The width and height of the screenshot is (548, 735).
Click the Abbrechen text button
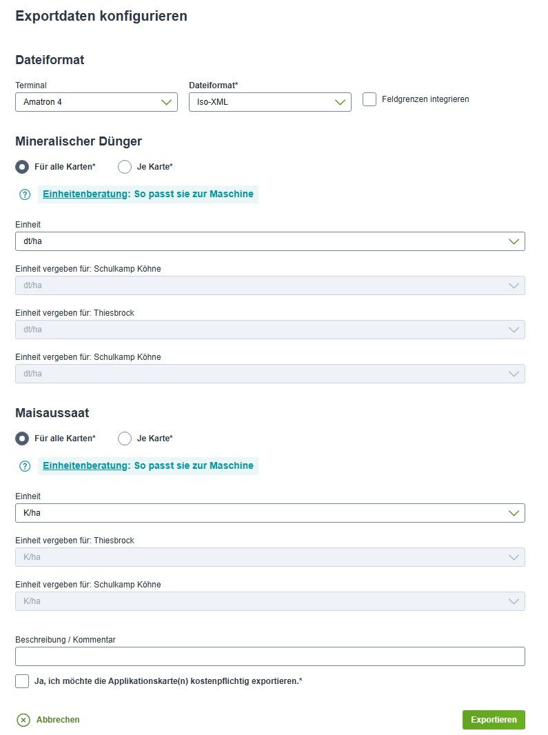(x=58, y=720)
